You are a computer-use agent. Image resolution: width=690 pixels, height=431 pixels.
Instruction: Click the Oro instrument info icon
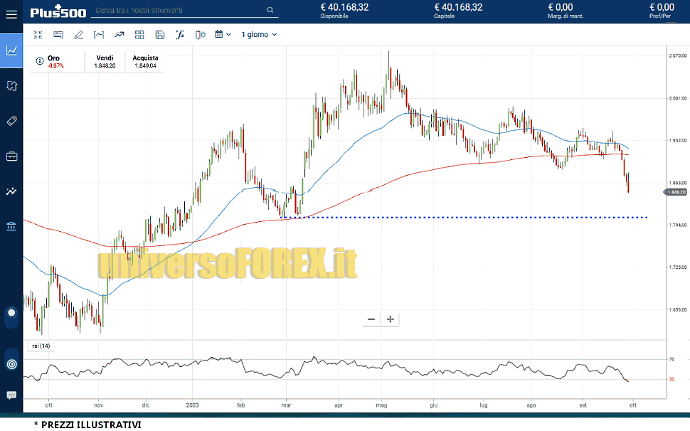point(39,62)
